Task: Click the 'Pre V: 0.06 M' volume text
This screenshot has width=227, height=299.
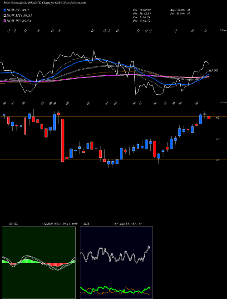Action: [x=180, y=14]
